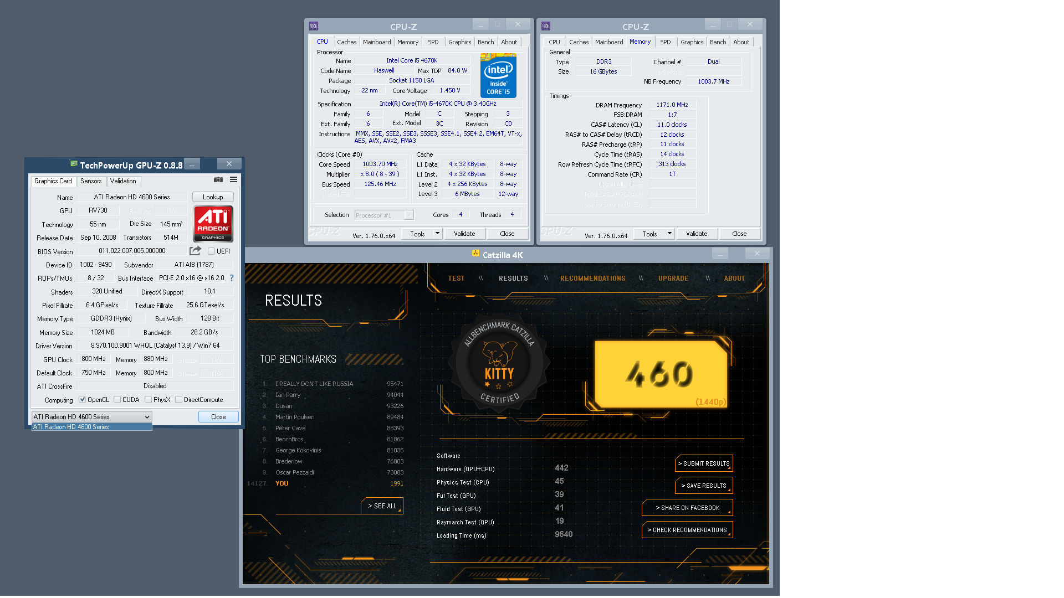Open the Mainboard tab in the CPU-Z window showing the CPU tab
This screenshot has width=1064, height=598.
(x=377, y=42)
